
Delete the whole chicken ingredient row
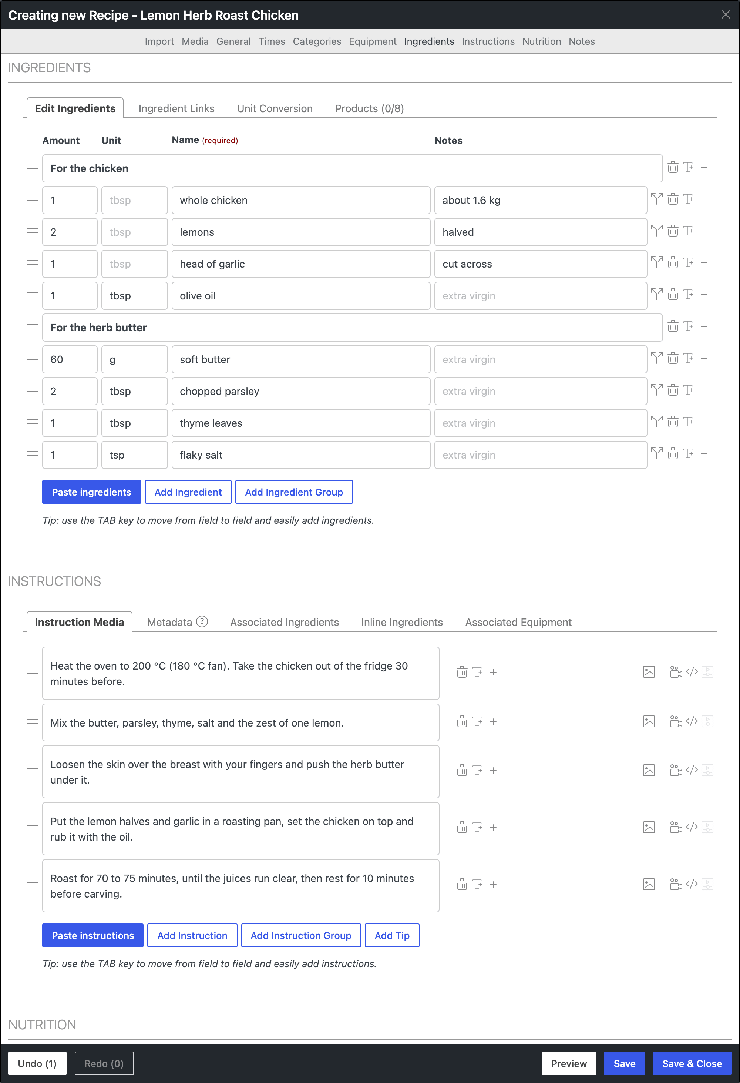click(672, 199)
